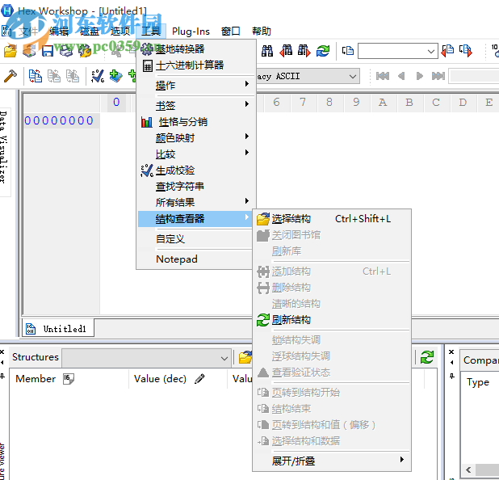Image resolution: width=499 pixels, height=480 pixels.
Task: Open the Structures library dropdown
Action: (x=224, y=358)
